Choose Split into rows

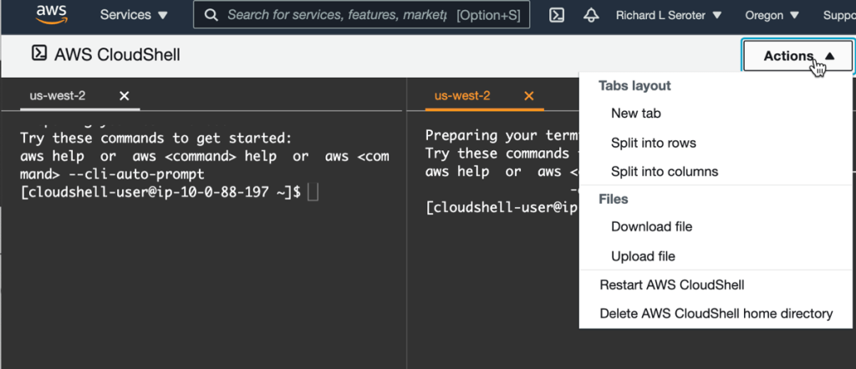pyautogui.click(x=653, y=143)
